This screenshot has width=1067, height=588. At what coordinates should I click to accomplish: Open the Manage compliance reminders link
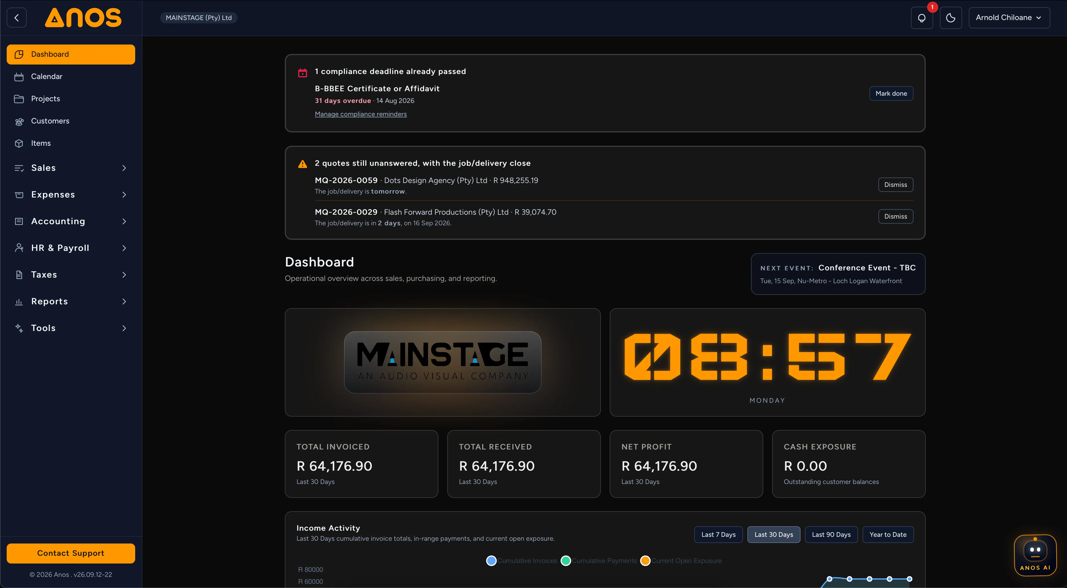coord(361,114)
